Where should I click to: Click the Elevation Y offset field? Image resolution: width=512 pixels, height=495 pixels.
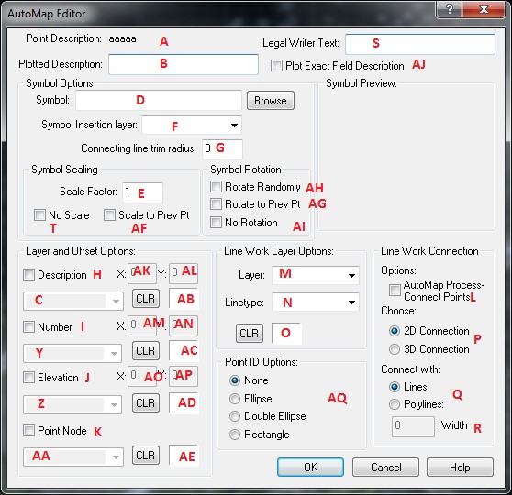(x=184, y=376)
